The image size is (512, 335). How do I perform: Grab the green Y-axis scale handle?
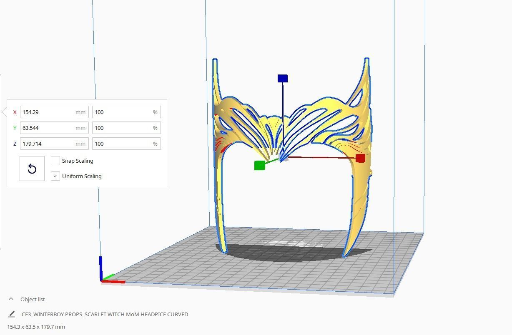[x=259, y=165]
